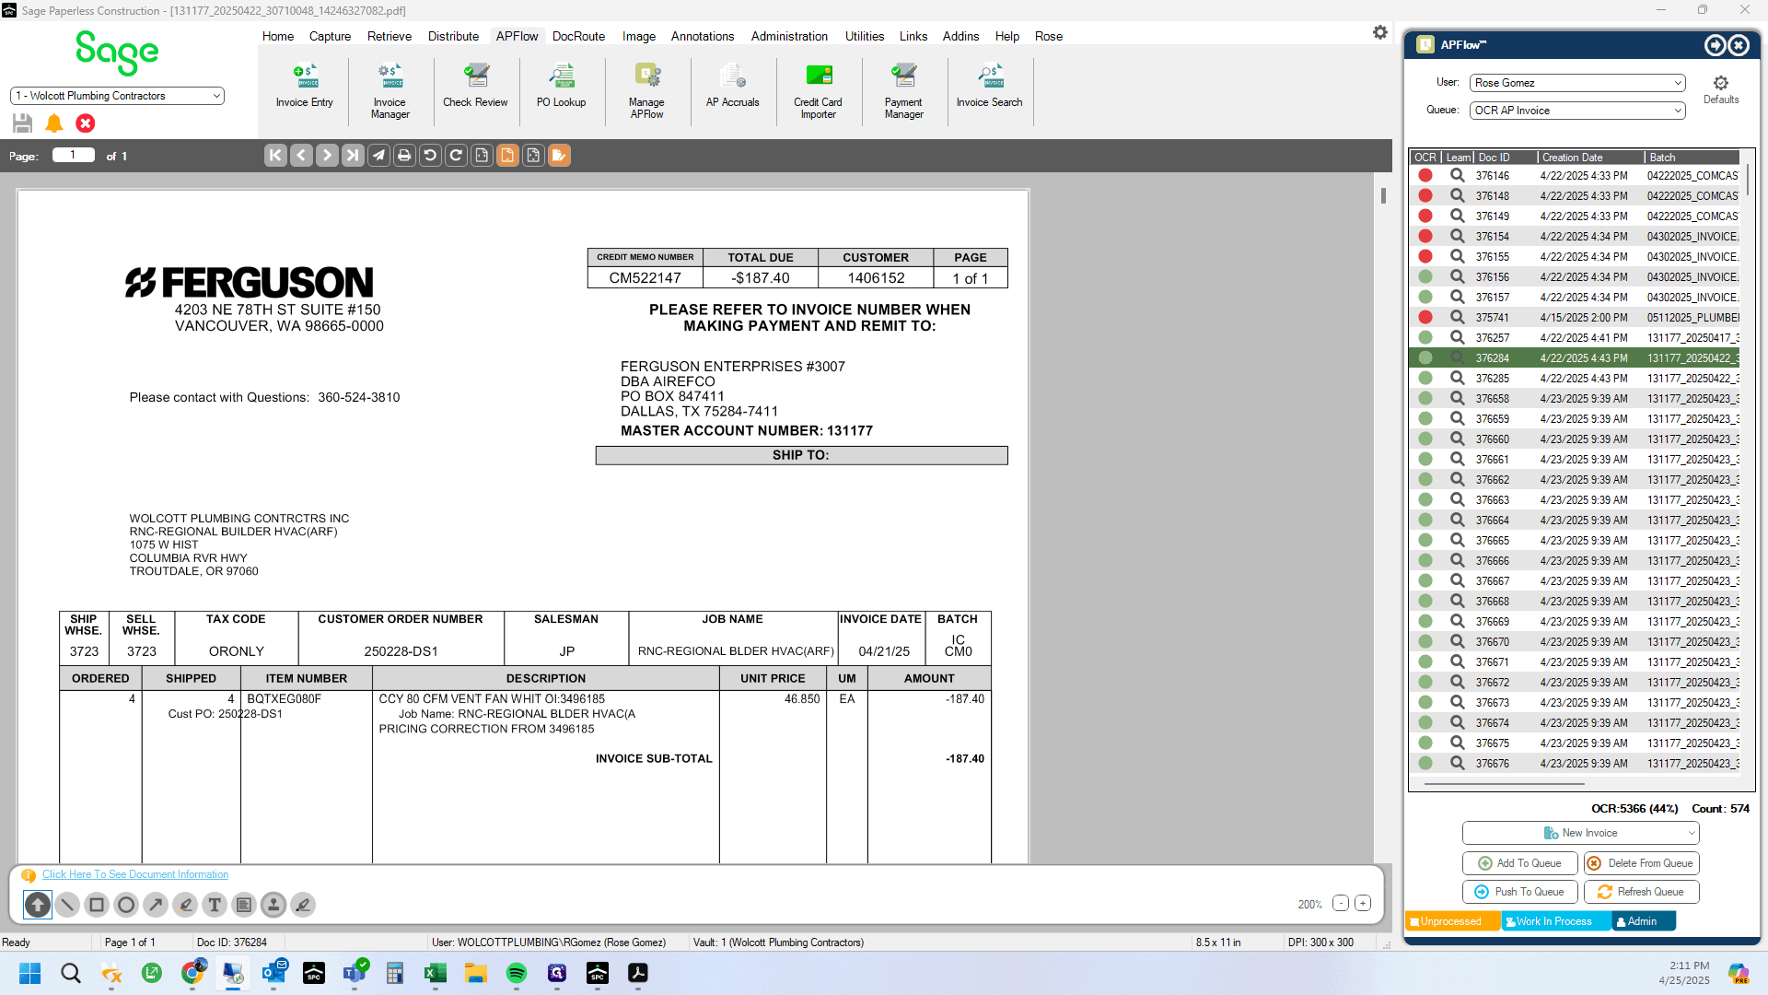Activate the pointer selection tool in the annotations bar
The width and height of the screenshot is (1768, 995).
(x=38, y=905)
